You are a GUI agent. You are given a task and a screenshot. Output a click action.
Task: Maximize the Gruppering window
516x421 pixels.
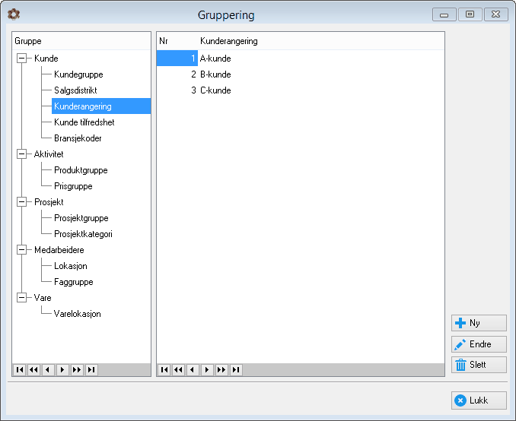(x=470, y=14)
